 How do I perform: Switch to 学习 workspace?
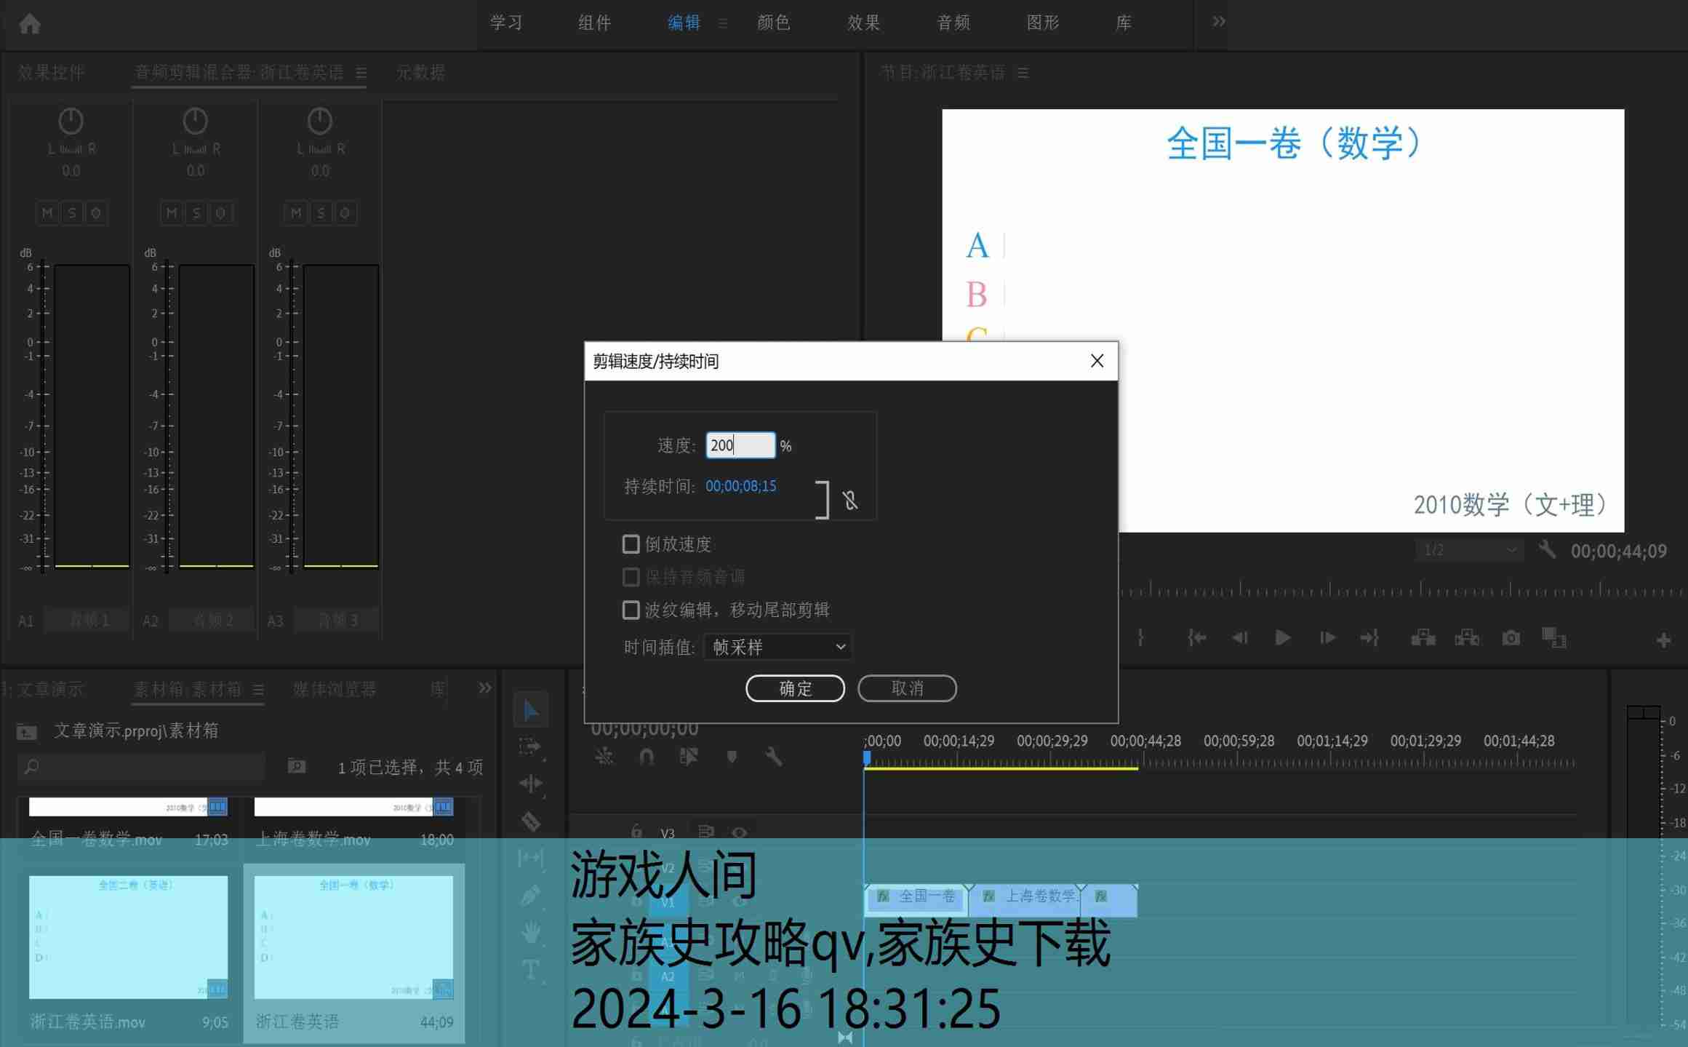pyautogui.click(x=506, y=23)
